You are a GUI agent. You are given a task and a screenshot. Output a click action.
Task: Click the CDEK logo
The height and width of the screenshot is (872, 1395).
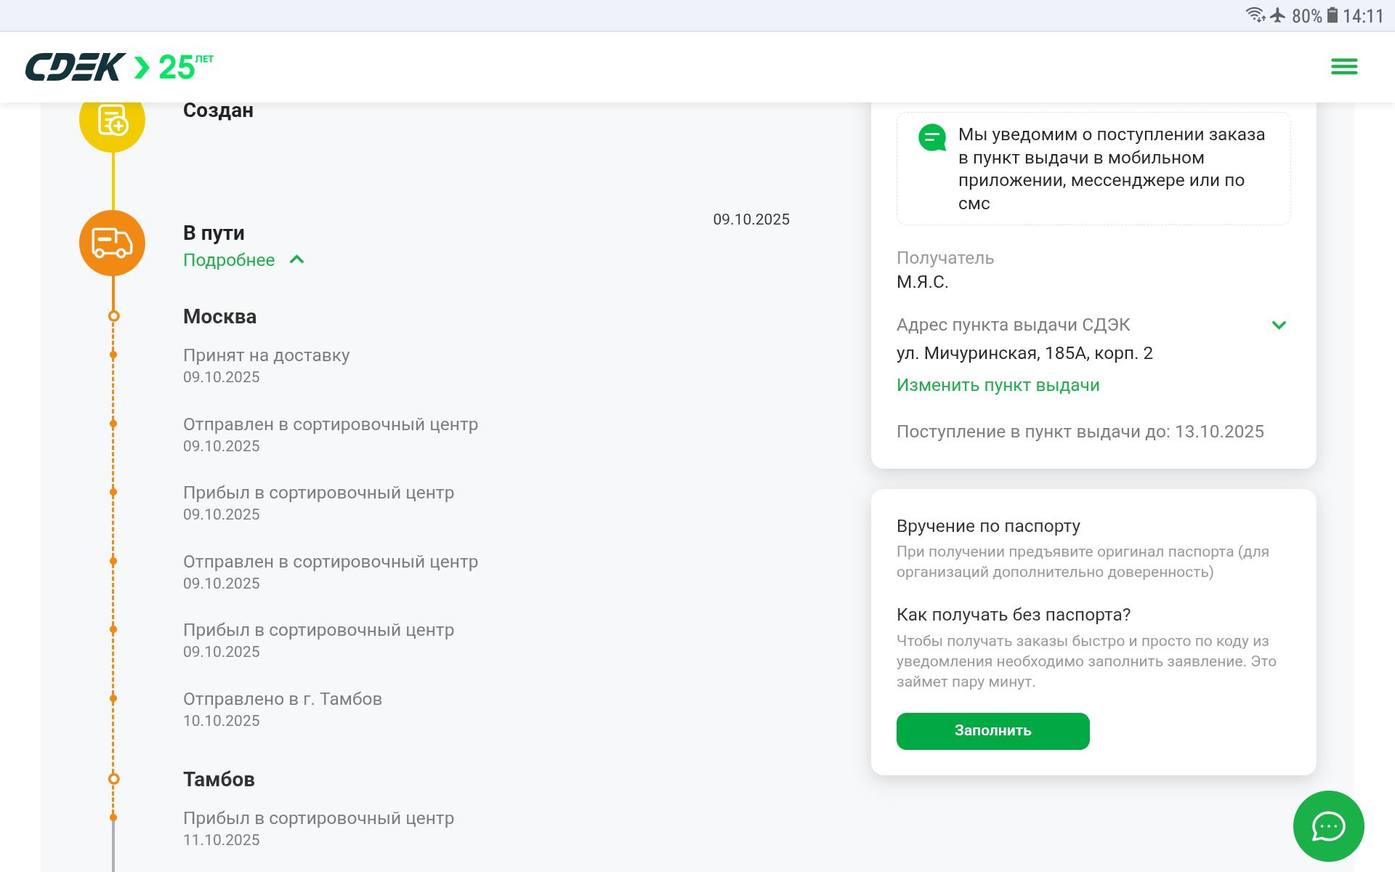(x=76, y=67)
